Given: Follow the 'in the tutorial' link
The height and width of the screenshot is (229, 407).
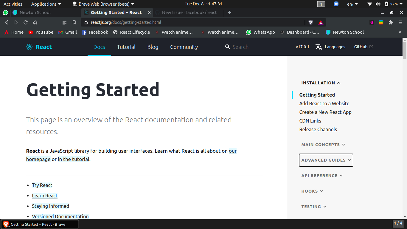Looking at the screenshot, I should 73,159.
